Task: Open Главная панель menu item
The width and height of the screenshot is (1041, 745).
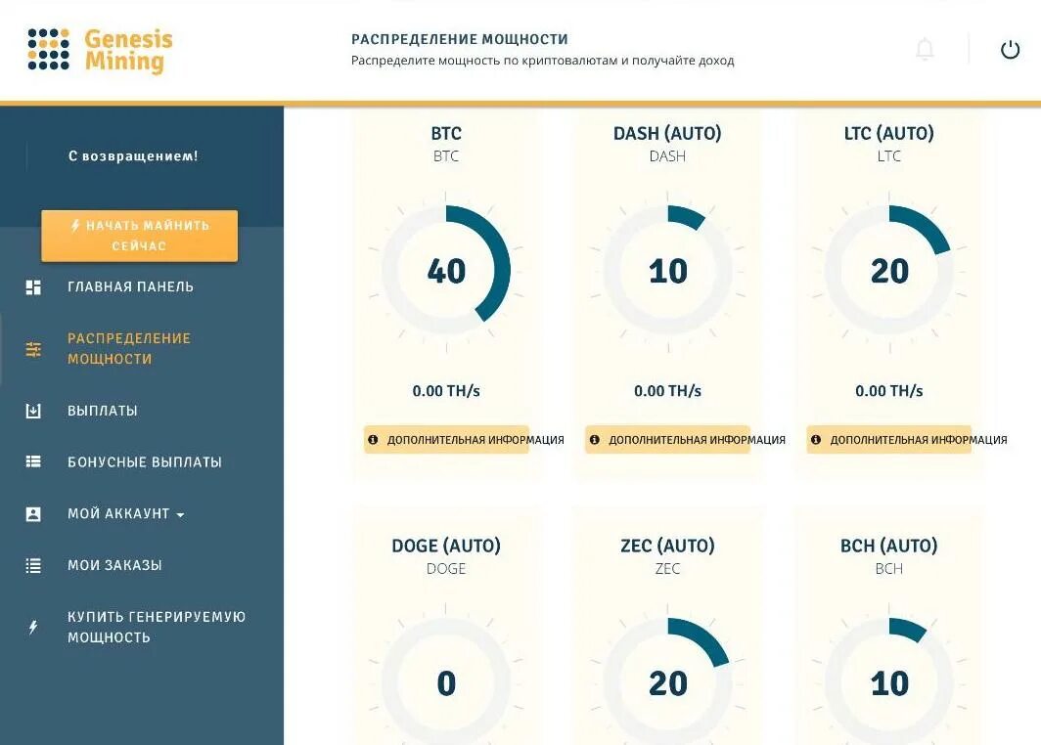Action: coord(131,287)
